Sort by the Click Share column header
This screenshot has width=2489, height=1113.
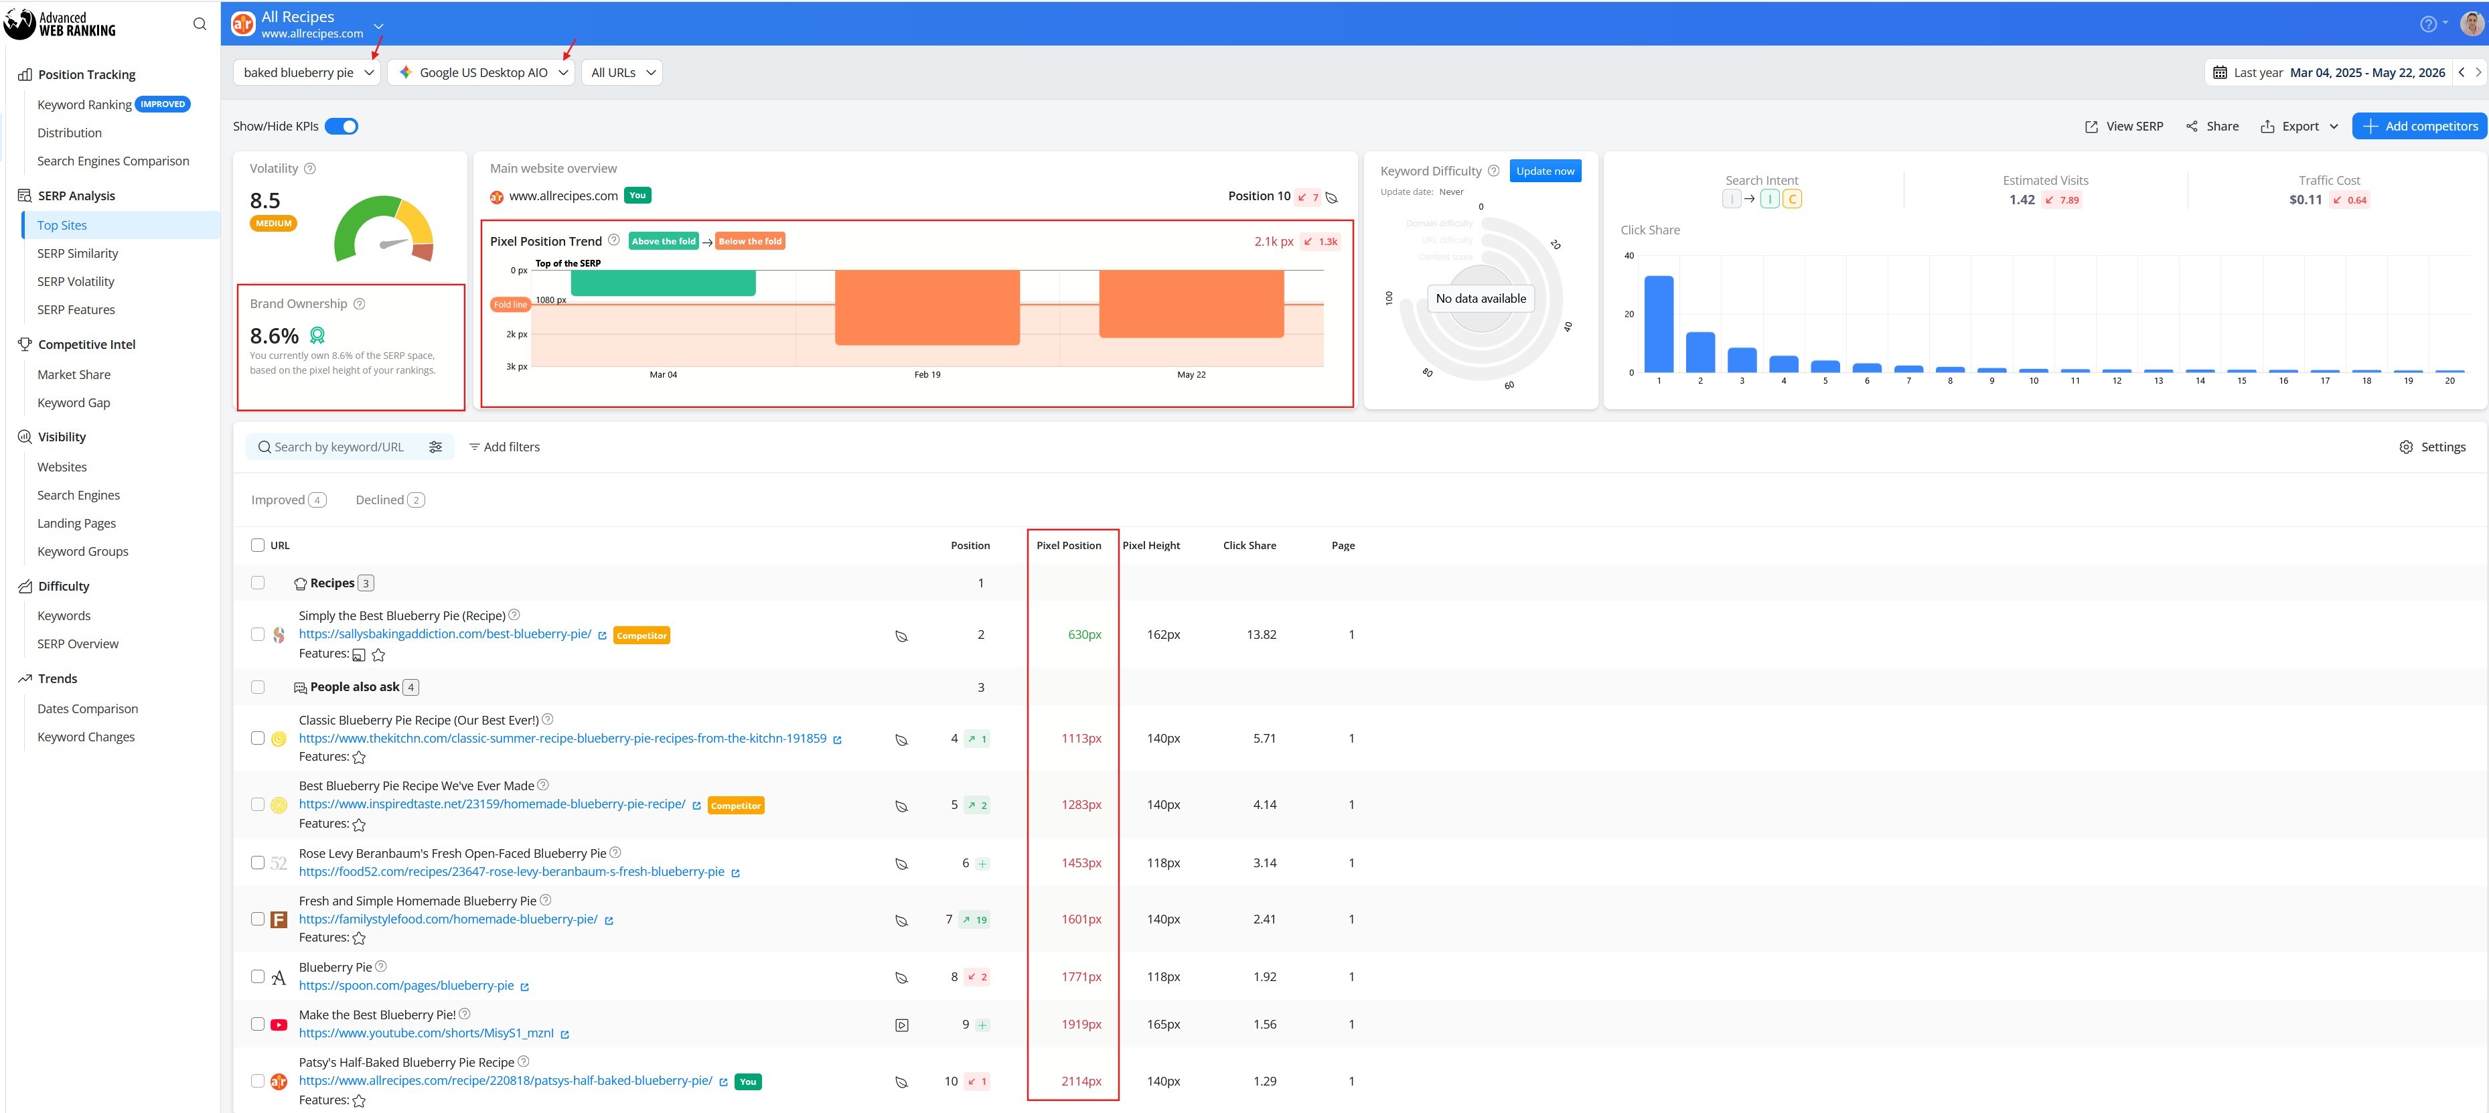[1248, 546]
